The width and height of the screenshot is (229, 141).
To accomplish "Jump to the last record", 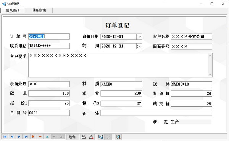I will coord(26,137).
